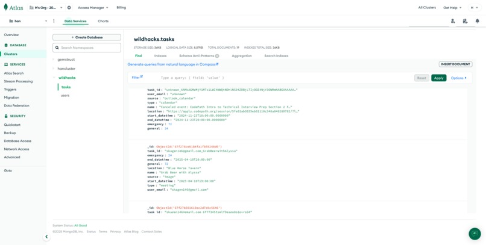Image resolution: width=486 pixels, height=245 pixels.
Task: Open Overview in sidebar
Action: 11,35
